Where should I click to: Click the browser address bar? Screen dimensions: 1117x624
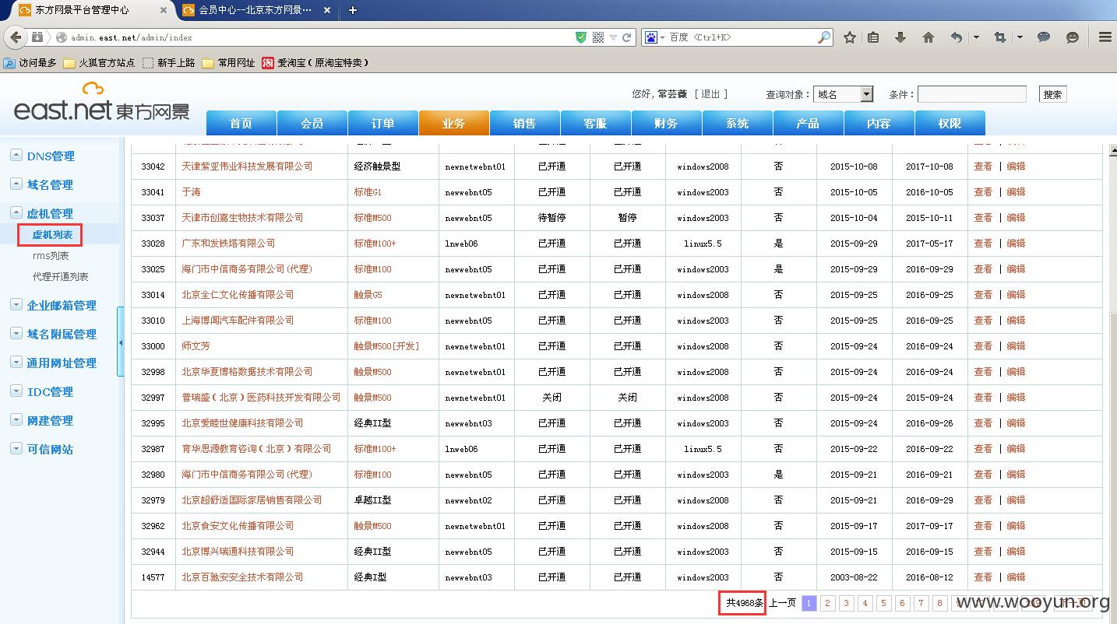319,37
